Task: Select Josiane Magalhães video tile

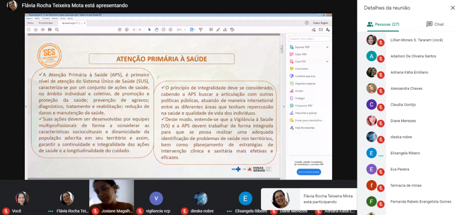Action: click(112, 197)
